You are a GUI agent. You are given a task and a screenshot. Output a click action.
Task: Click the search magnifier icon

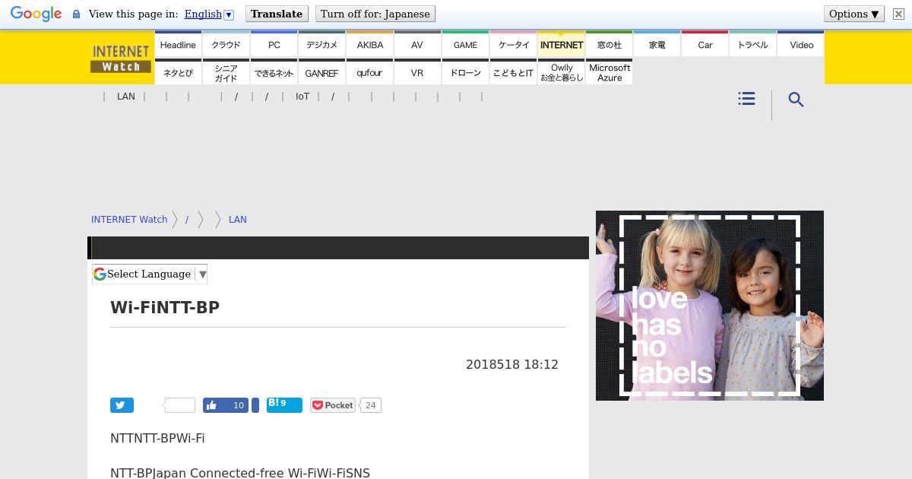pyautogui.click(x=796, y=100)
